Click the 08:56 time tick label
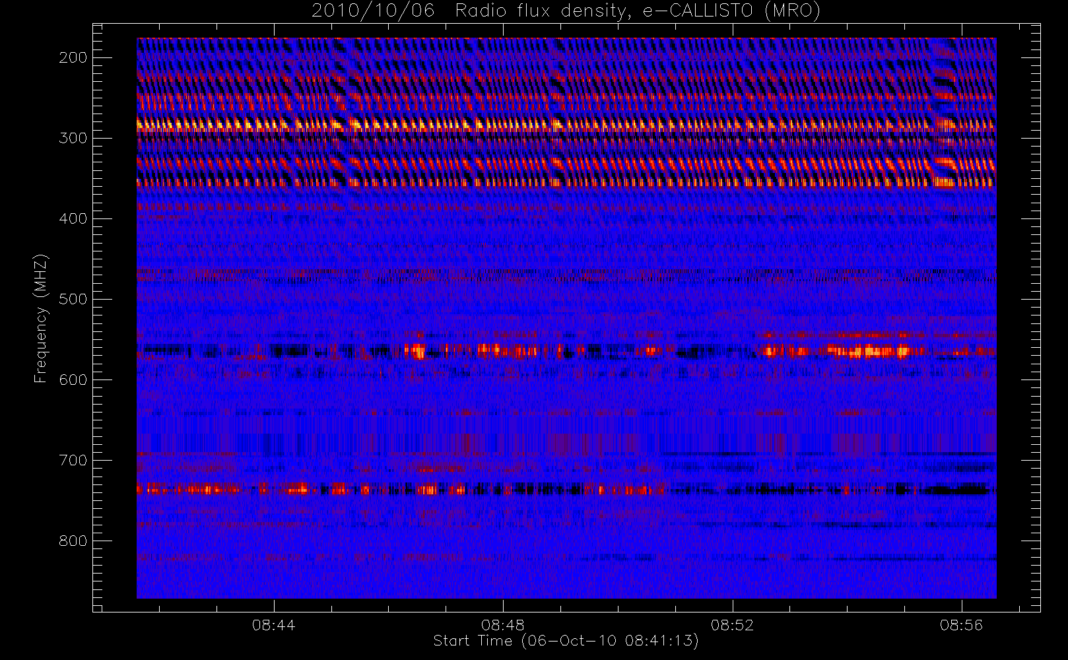This screenshot has width=1068, height=660. (x=962, y=625)
